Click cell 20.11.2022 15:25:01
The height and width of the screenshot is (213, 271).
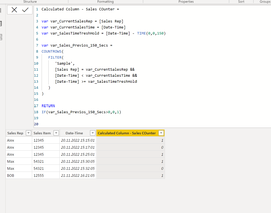click(x=78, y=154)
